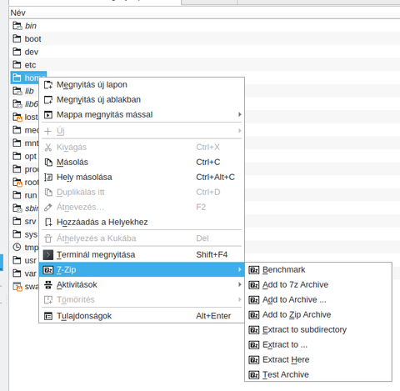The width and height of the screenshot is (400, 391).
Task: Select the boot folder name
Action: (x=32, y=39)
